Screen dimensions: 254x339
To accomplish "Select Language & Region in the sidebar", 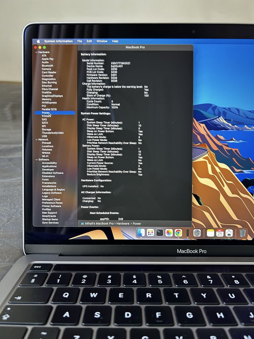I will pyautogui.click(x=54, y=190).
